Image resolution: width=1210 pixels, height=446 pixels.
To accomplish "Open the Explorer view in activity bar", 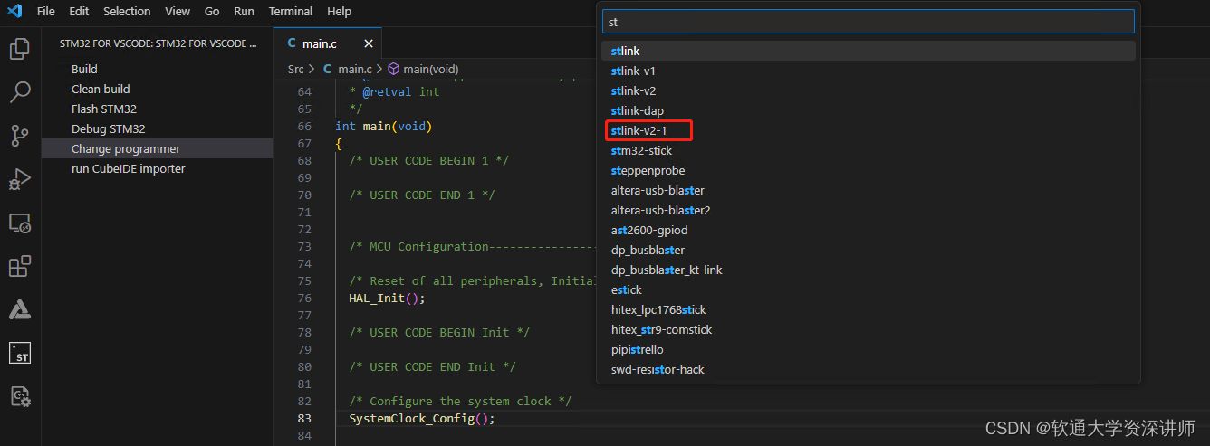I will click(x=20, y=49).
